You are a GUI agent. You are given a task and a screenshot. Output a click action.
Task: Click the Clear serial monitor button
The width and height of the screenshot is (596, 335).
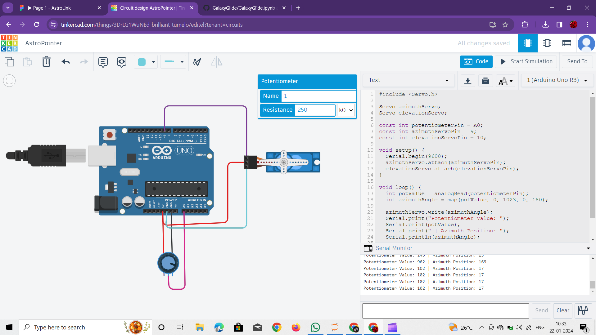tap(562, 310)
